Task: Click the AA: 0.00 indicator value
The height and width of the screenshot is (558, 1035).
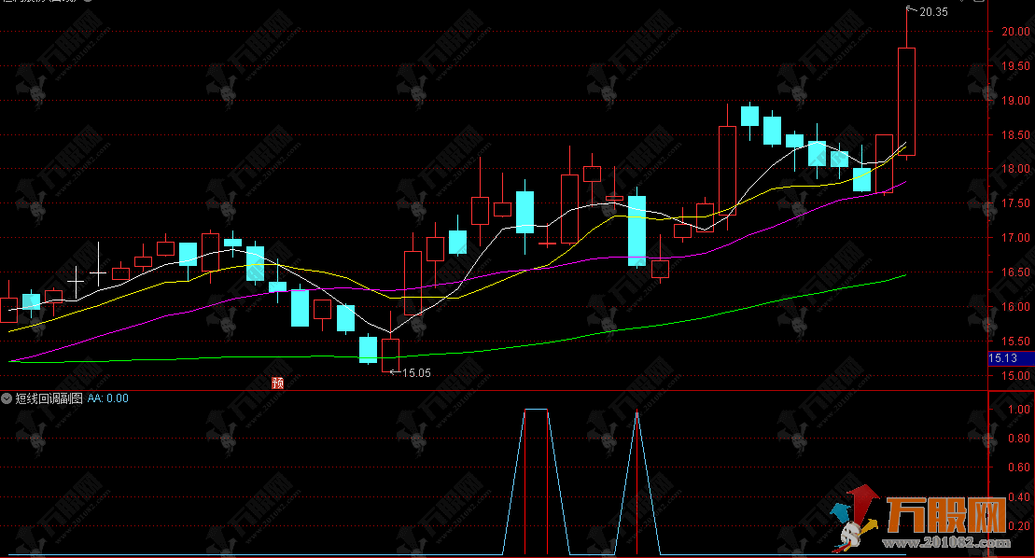Action: (x=108, y=398)
